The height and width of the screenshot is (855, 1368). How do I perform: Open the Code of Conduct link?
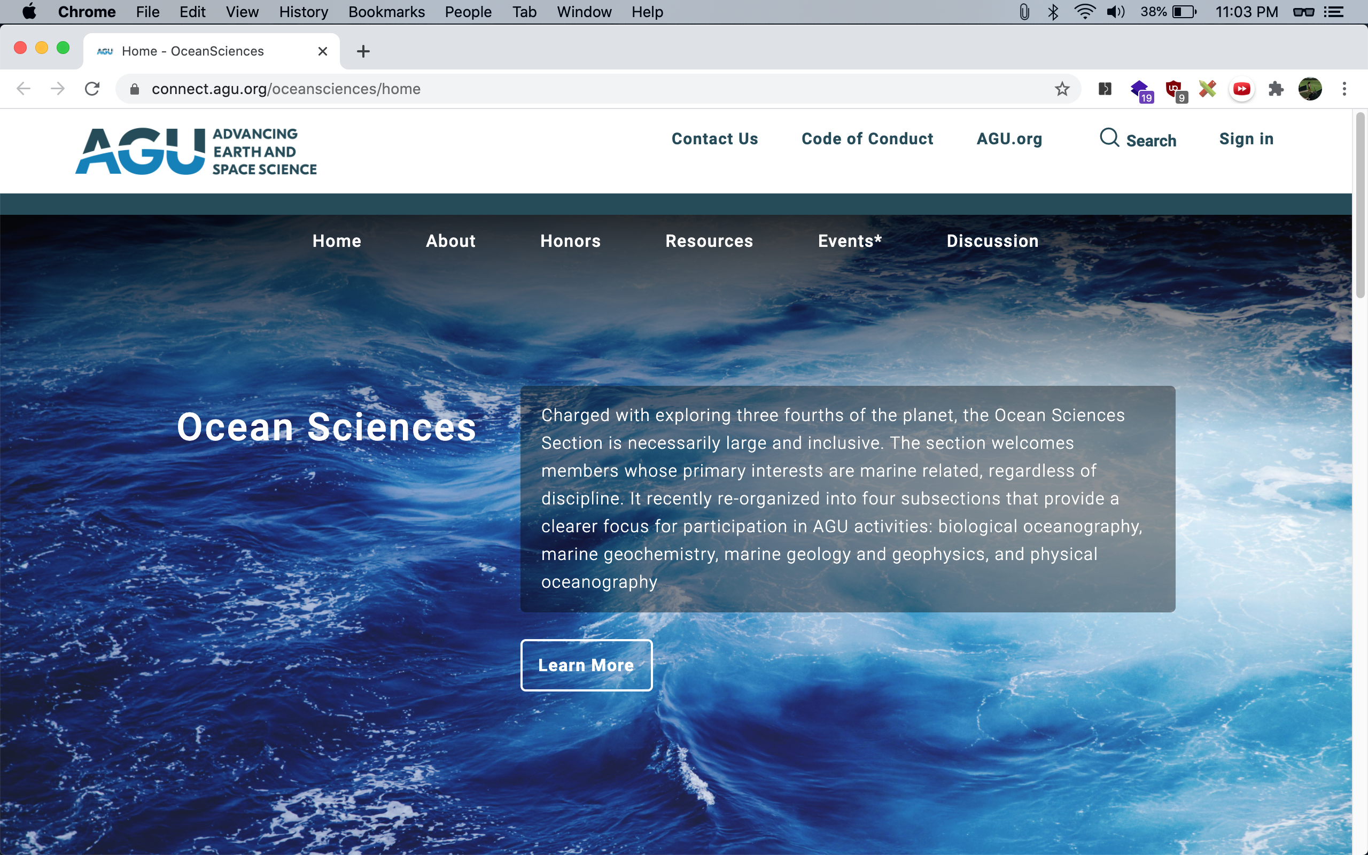point(867,138)
